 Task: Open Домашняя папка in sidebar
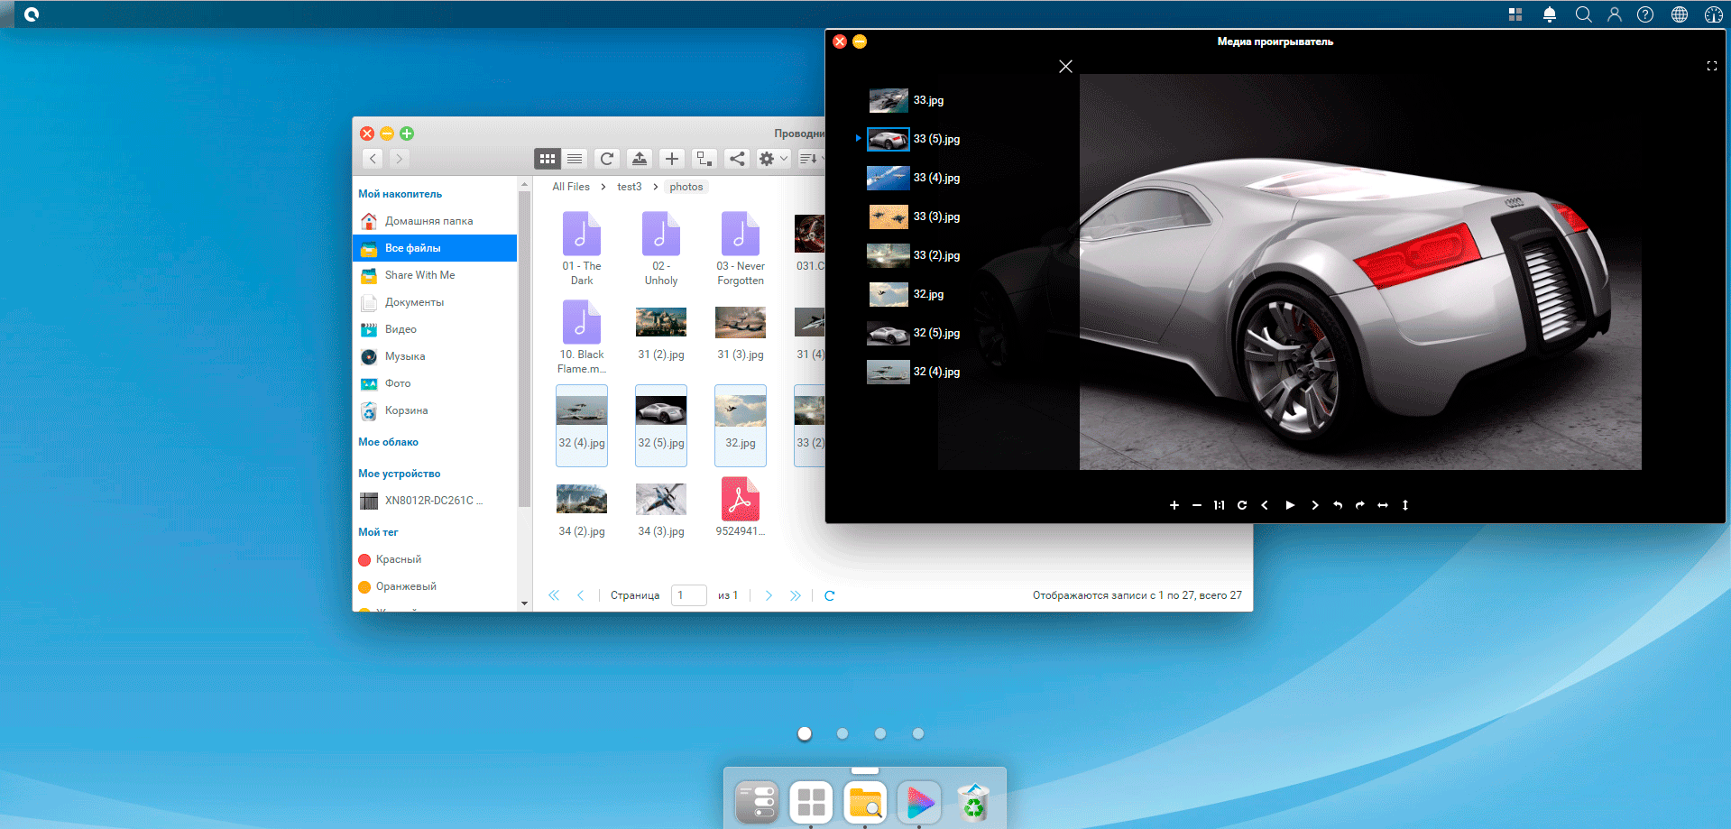tap(435, 221)
